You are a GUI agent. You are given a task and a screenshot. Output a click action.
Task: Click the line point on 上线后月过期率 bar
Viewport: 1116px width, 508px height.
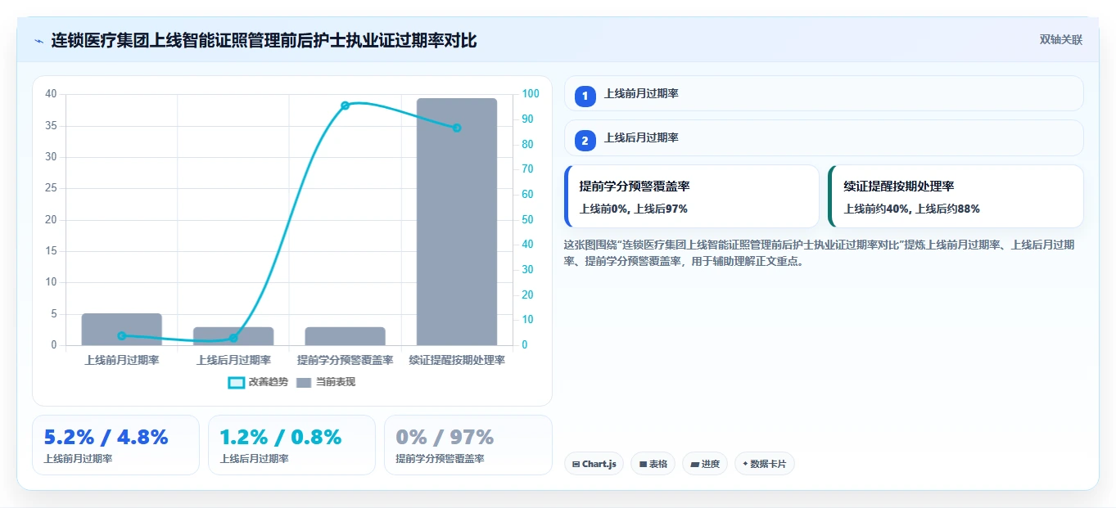(x=233, y=338)
